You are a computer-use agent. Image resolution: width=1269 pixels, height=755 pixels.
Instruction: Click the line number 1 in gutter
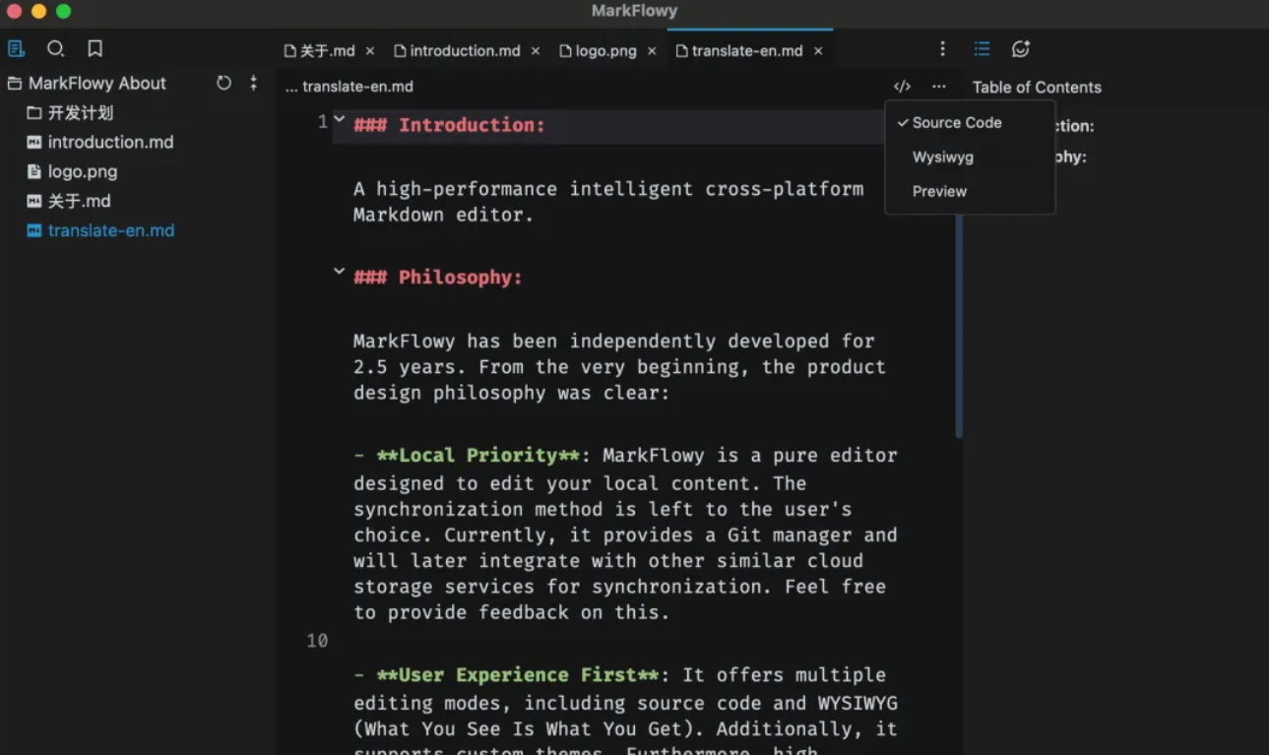coord(322,122)
